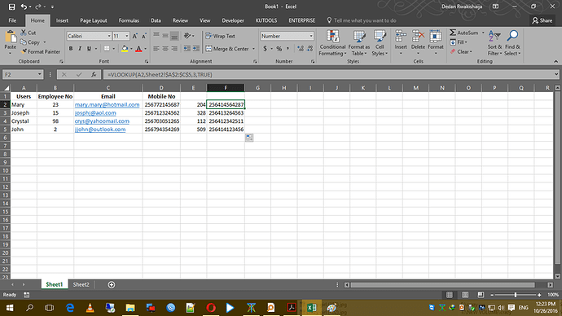Open the Clear dropdown

461,51
